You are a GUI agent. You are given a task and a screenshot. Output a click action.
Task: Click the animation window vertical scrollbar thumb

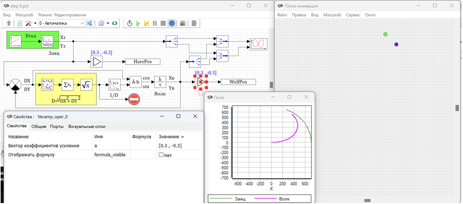[x=457, y=108]
